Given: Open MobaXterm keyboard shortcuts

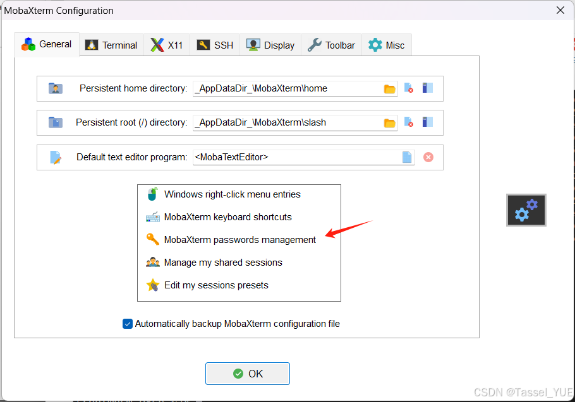Looking at the screenshot, I should [x=227, y=216].
